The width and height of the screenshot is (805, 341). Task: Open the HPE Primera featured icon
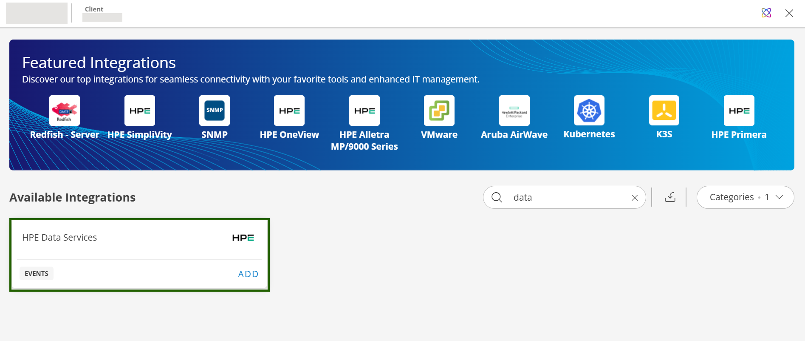[739, 111]
